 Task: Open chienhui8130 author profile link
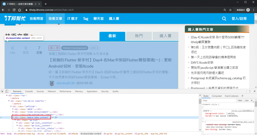(x=66, y=83)
